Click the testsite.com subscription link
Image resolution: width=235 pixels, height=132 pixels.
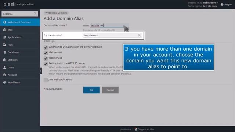[x=210, y=6]
